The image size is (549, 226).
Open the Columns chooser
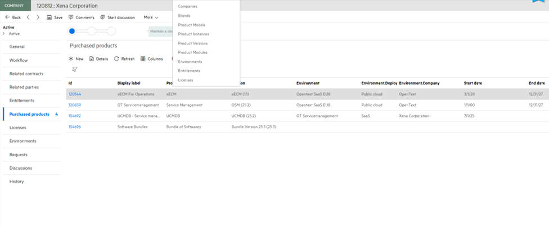click(x=151, y=58)
